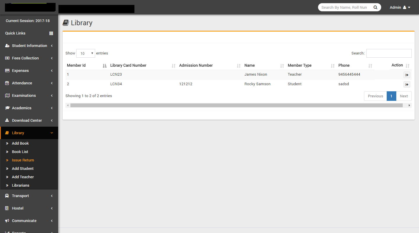Screen dimensions: 419x233
Task: Open the Admin user dropdown menu
Action: 400,8
